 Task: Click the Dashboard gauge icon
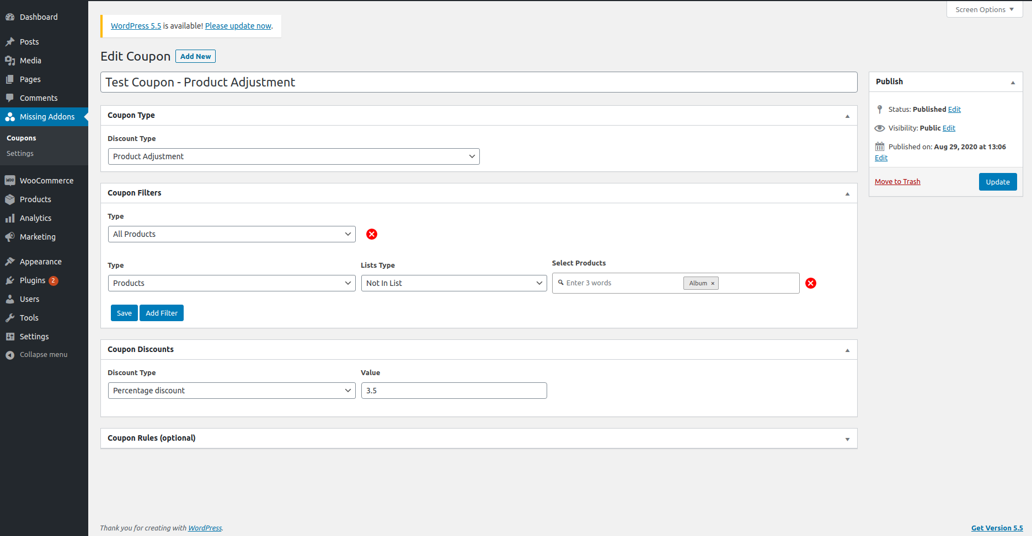click(10, 17)
